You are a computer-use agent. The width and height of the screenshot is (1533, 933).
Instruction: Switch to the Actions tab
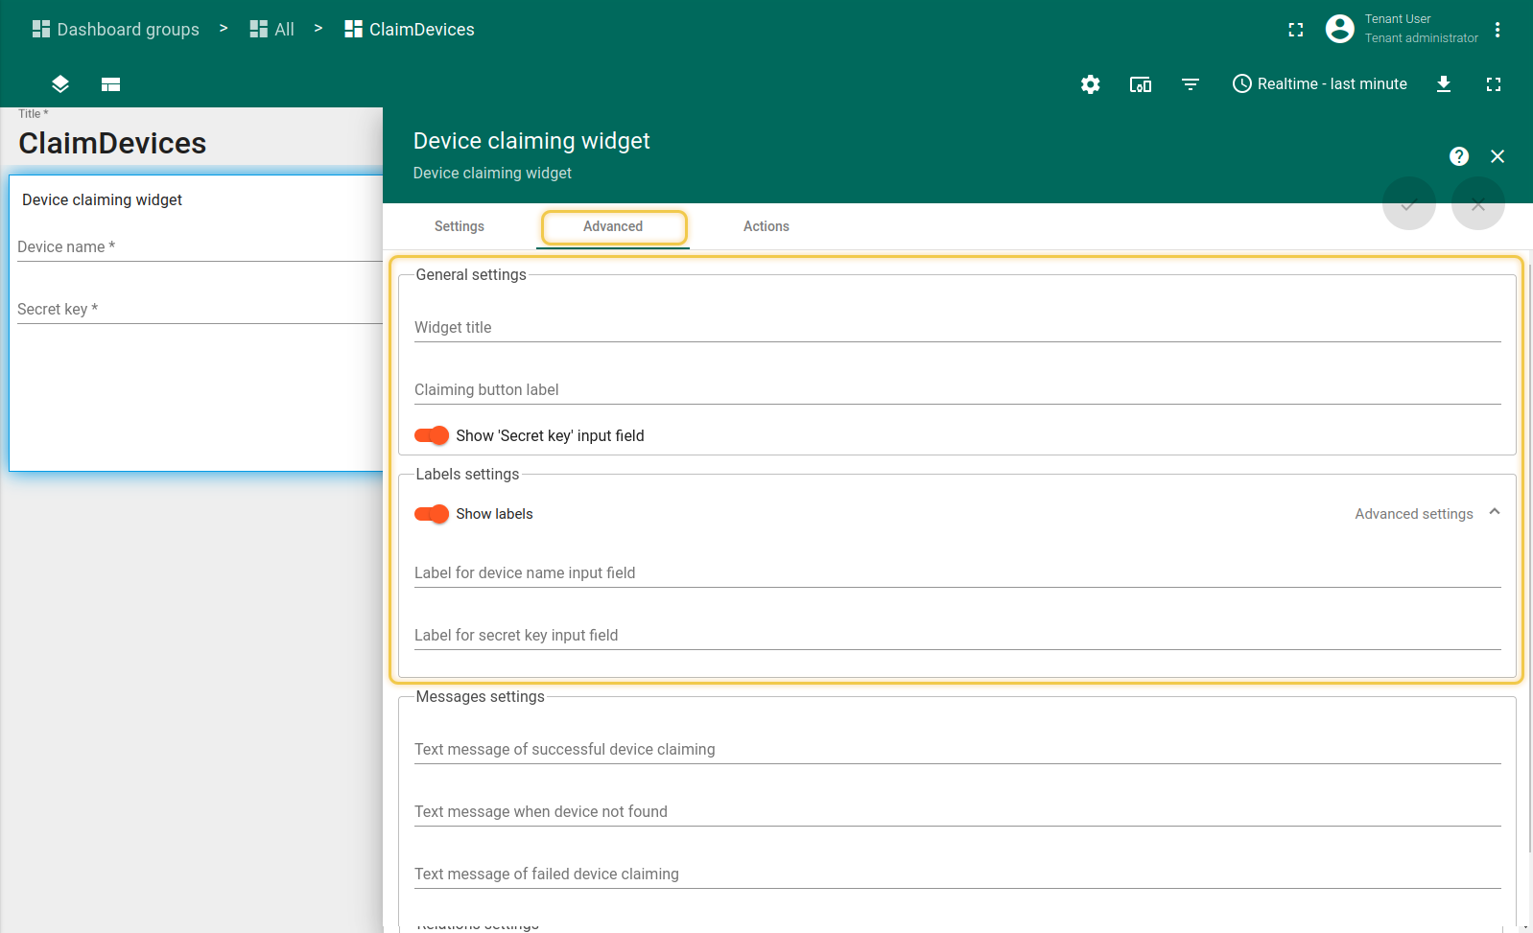766,226
